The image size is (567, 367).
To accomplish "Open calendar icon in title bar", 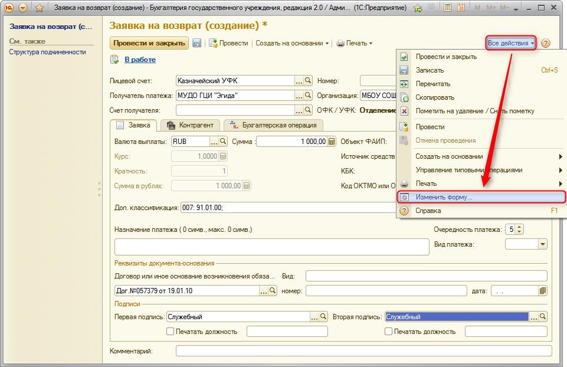I will tap(461, 8).
